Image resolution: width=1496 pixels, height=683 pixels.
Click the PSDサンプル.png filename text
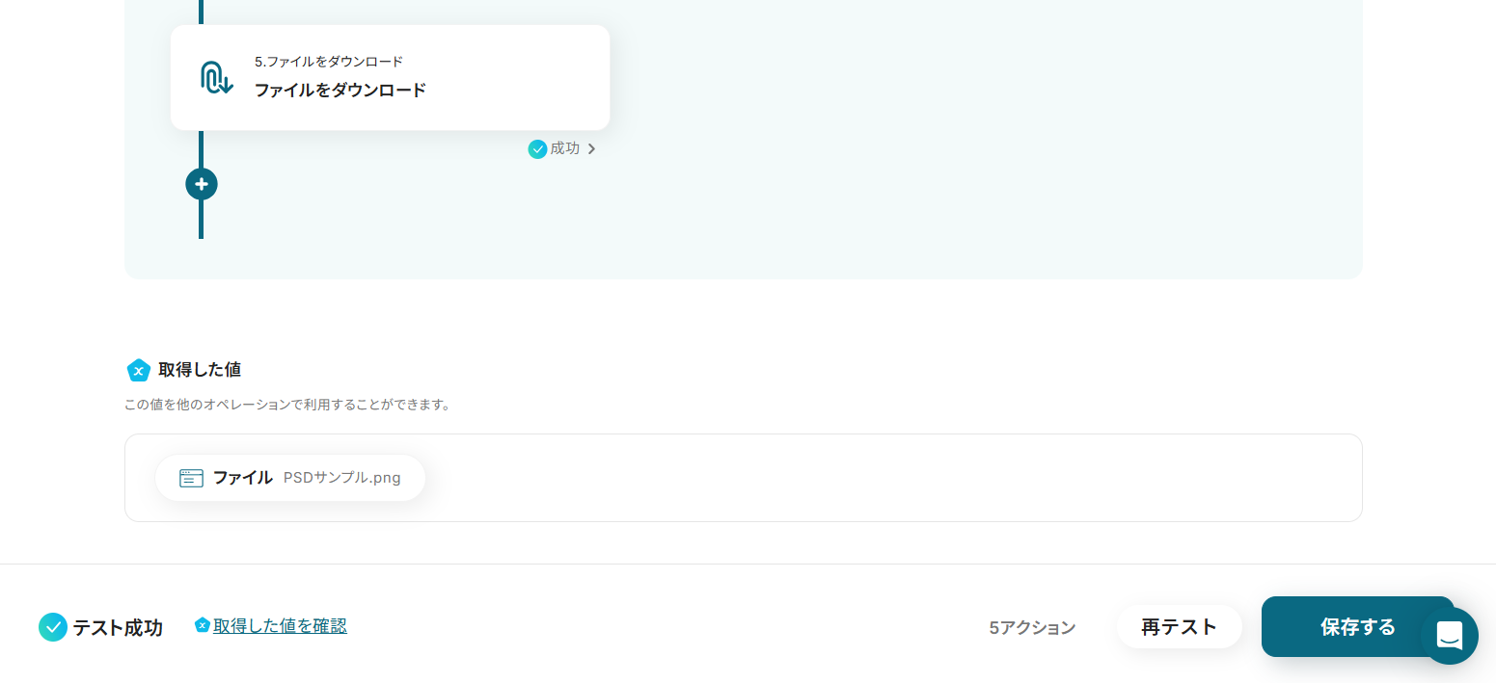point(341,478)
